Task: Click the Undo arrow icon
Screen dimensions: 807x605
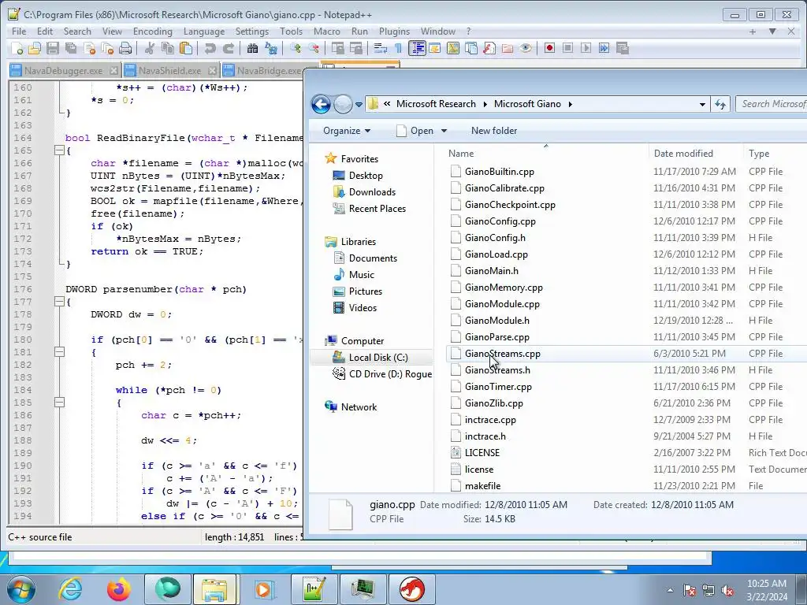Action: 210,48
